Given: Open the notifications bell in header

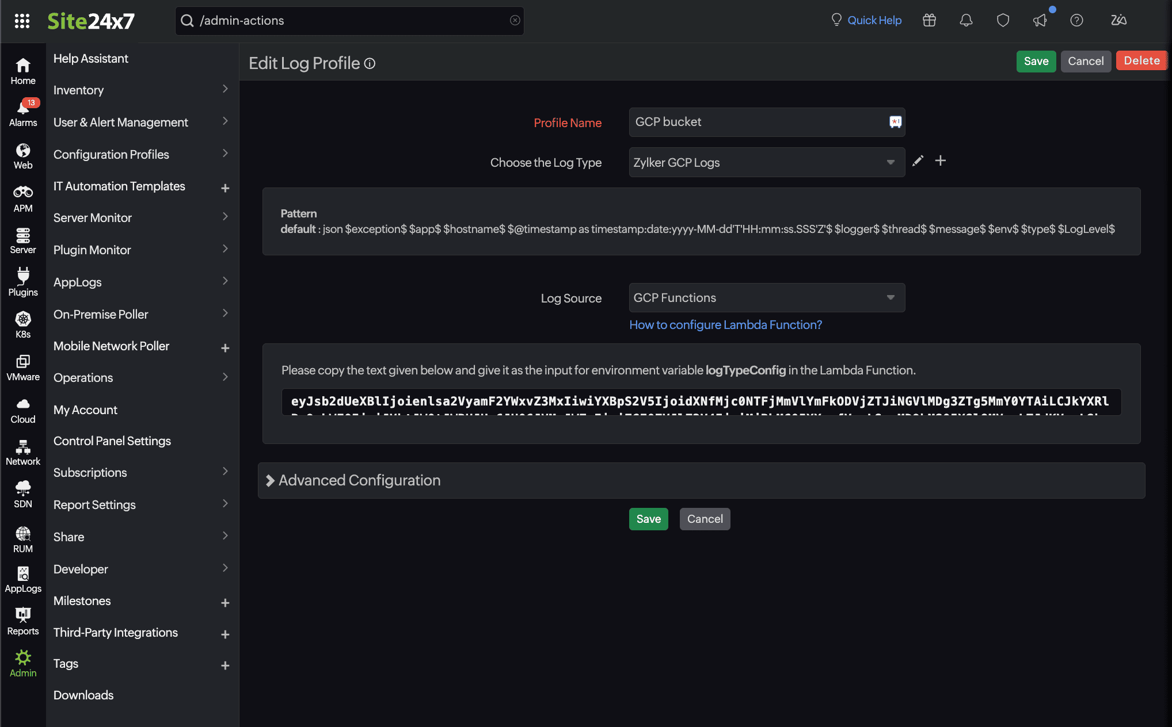Looking at the screenshot, I should (x=966, y=21).
